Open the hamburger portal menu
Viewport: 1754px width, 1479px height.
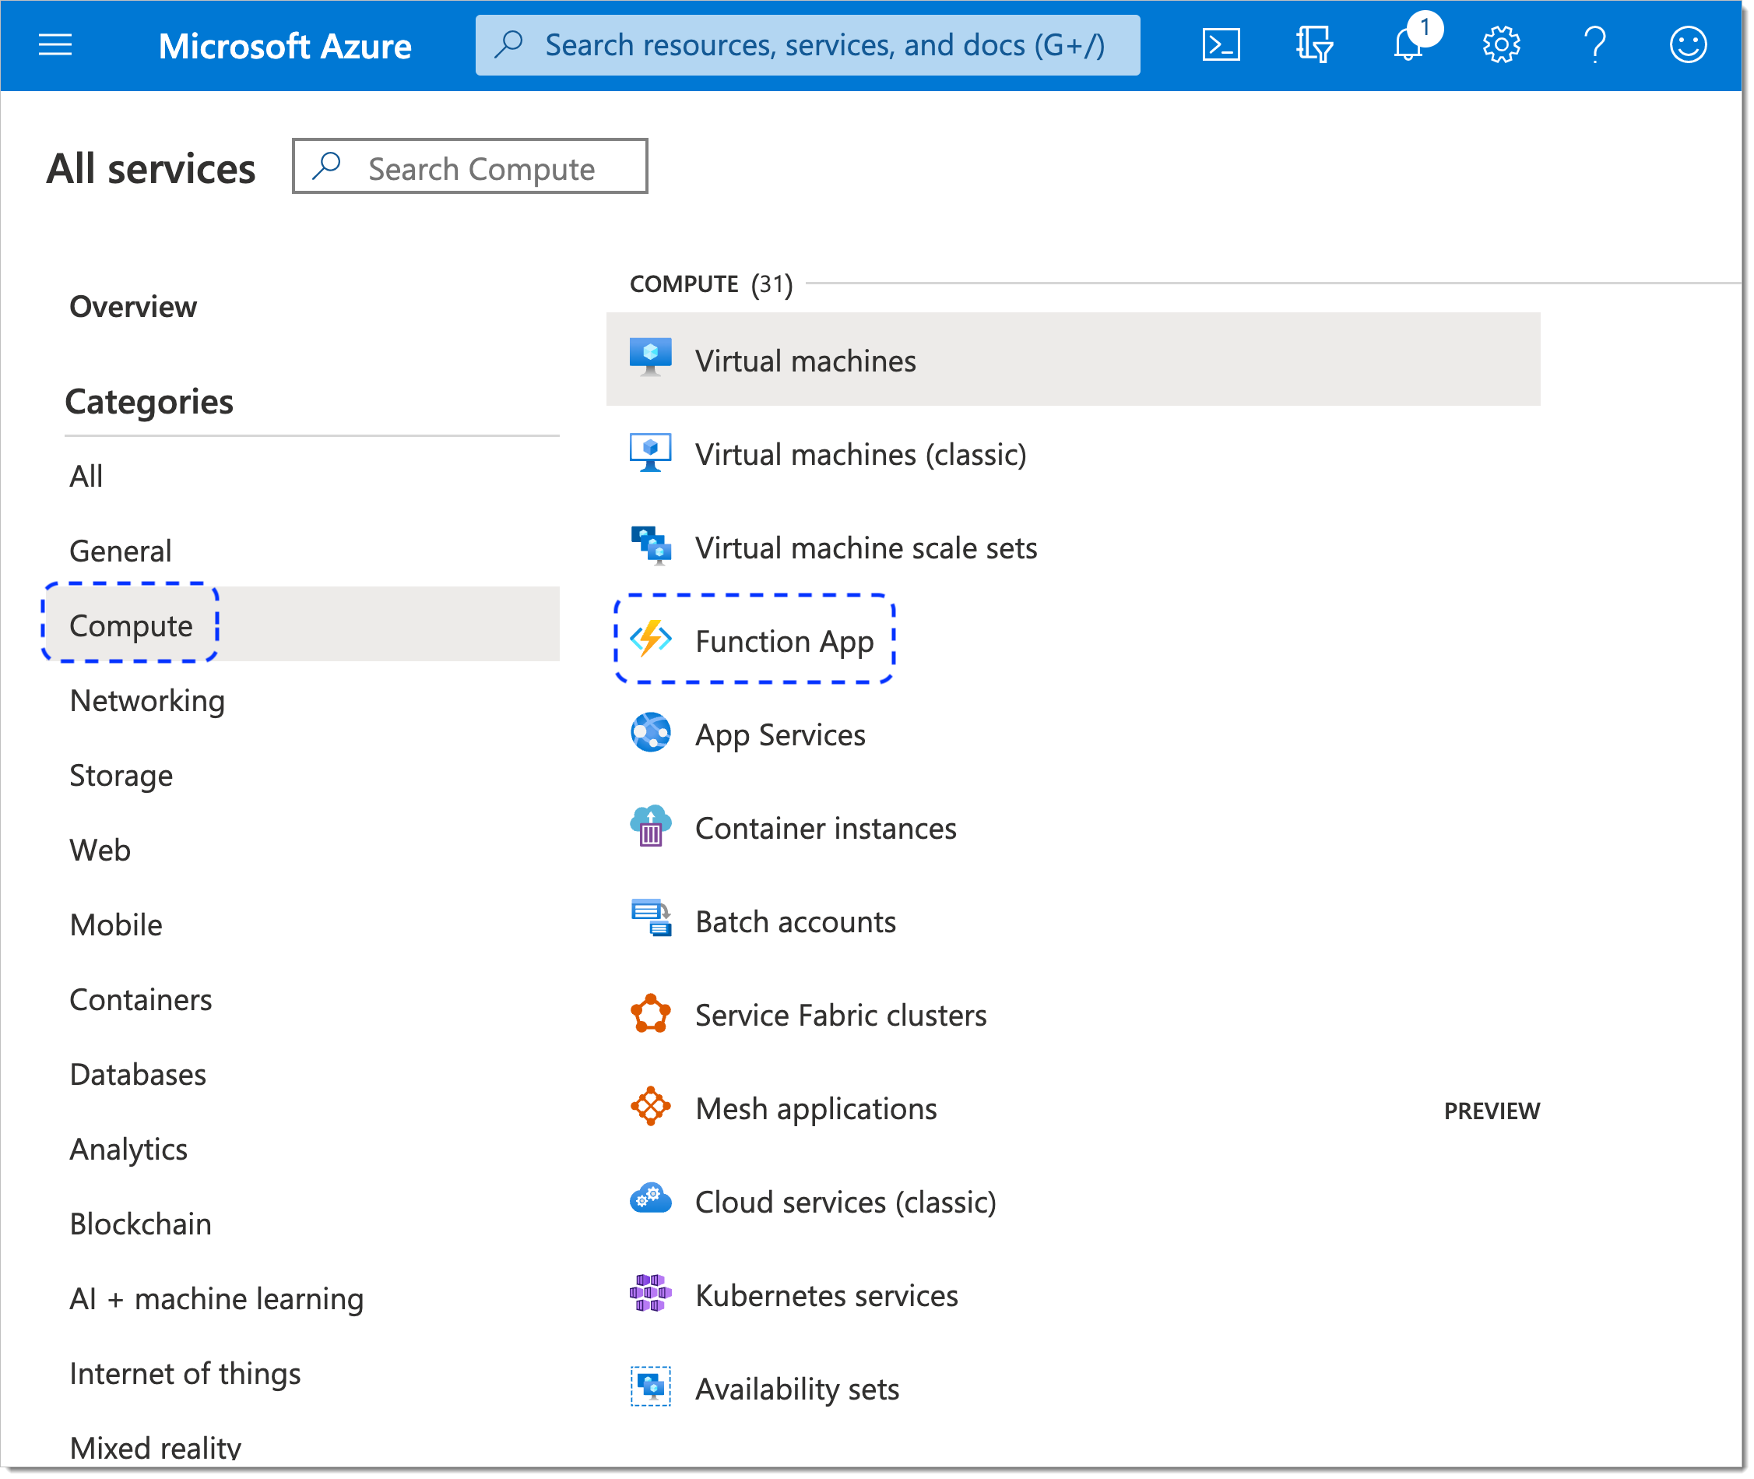(55, 45)
